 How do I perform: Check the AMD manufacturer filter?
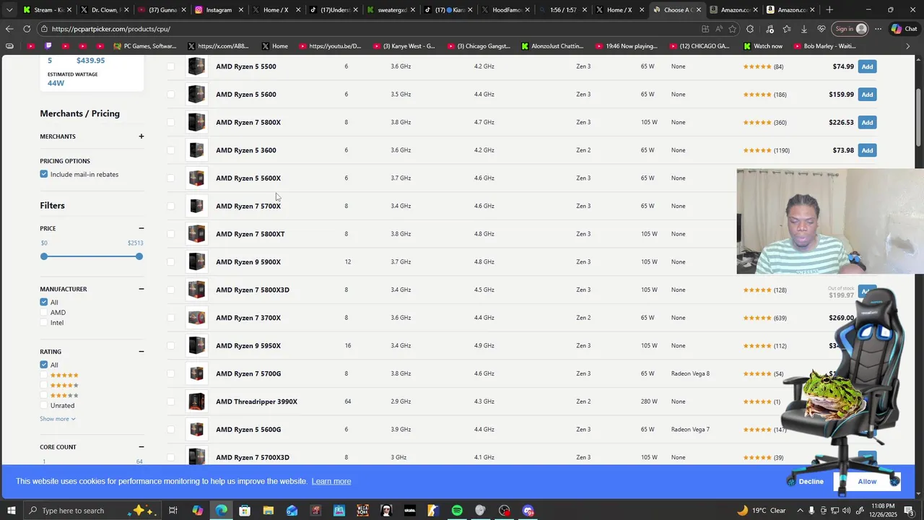pos(44,313)
